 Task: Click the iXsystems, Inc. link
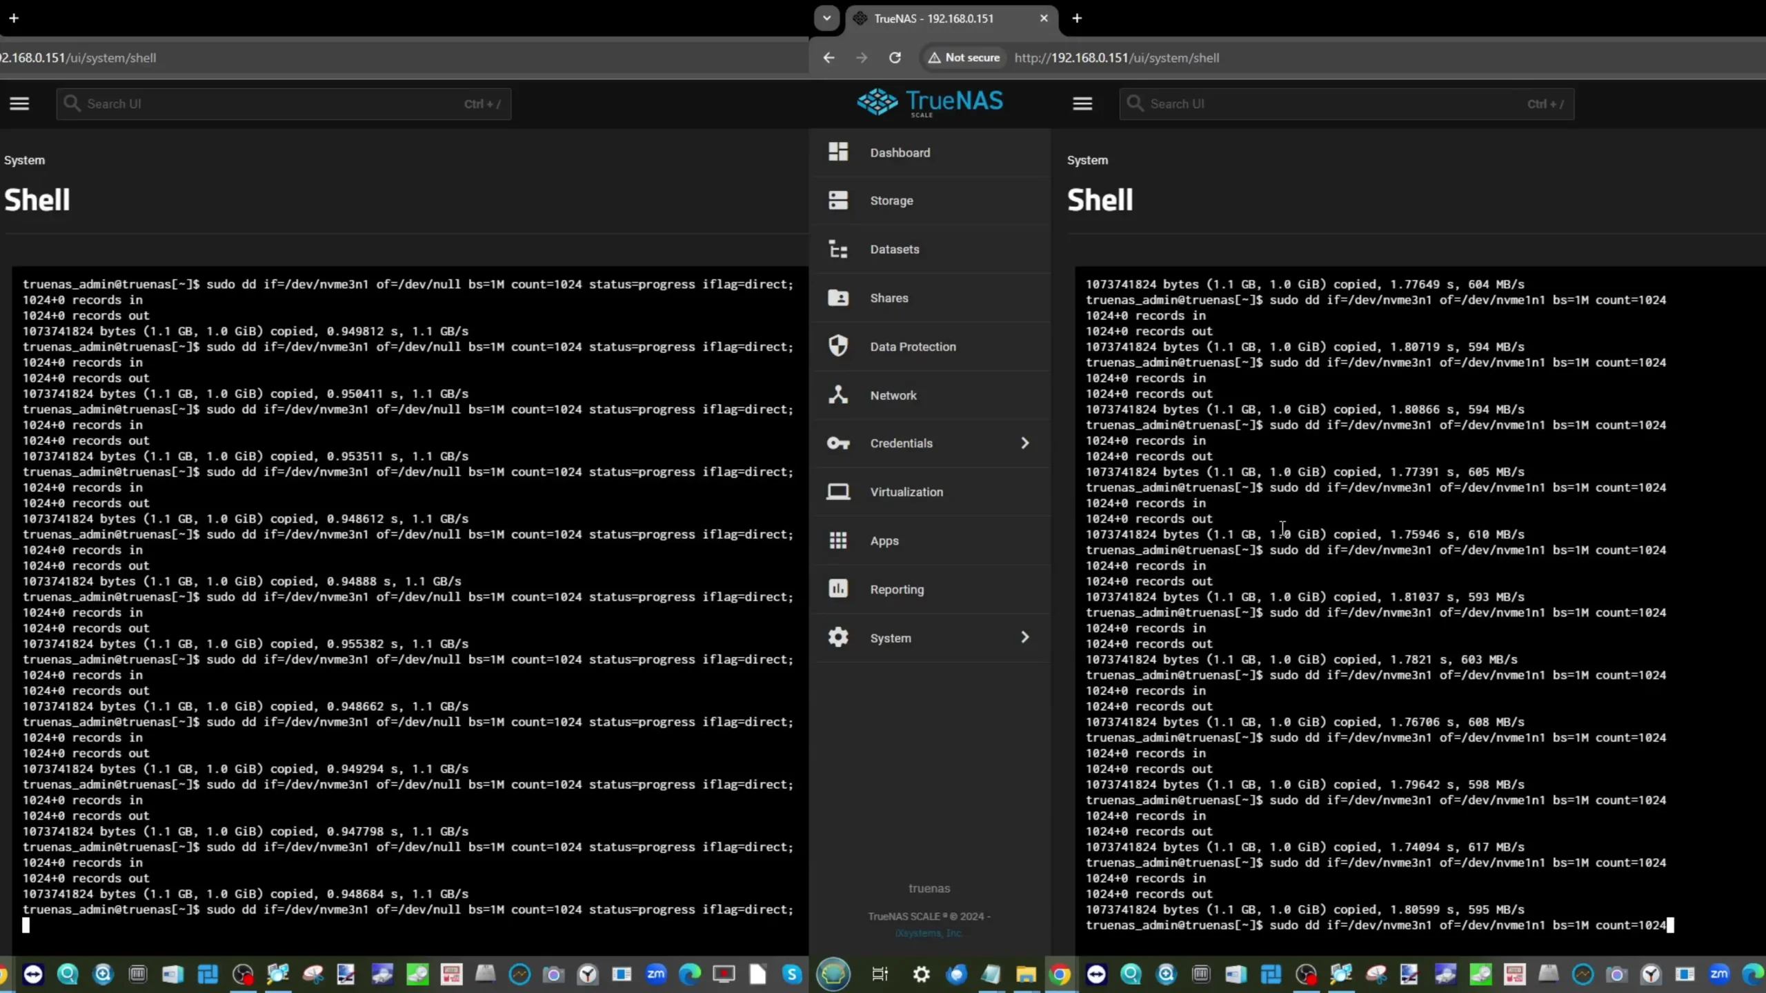tap(929, 933)
